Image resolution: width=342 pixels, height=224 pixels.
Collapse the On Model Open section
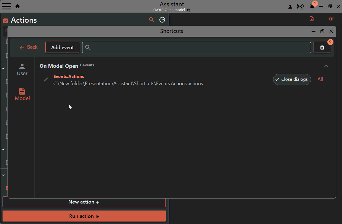tap(326, 66)
